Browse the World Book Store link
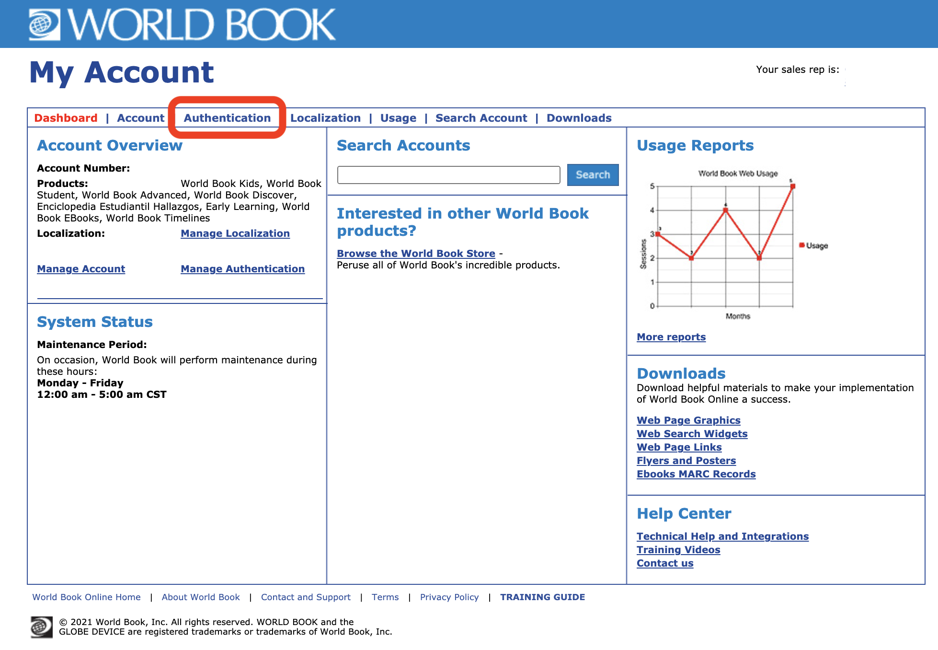The width and height of the screenshot is (938, 650). [416, 254]
